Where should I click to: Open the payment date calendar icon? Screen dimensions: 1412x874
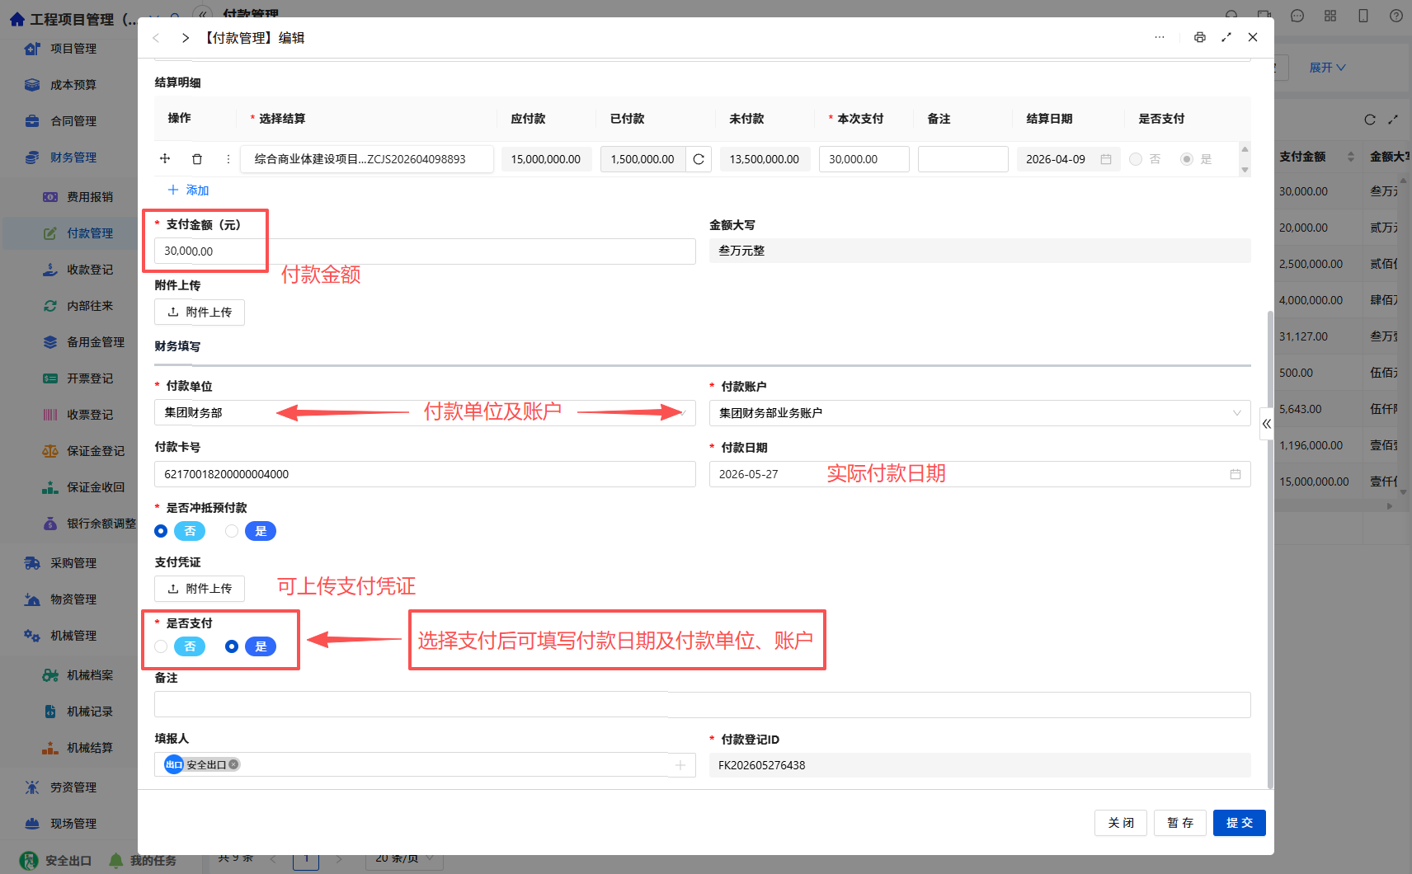coord(1235,474)
